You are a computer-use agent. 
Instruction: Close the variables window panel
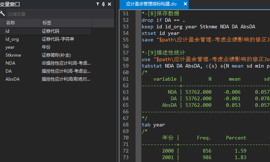pos(109,4)
